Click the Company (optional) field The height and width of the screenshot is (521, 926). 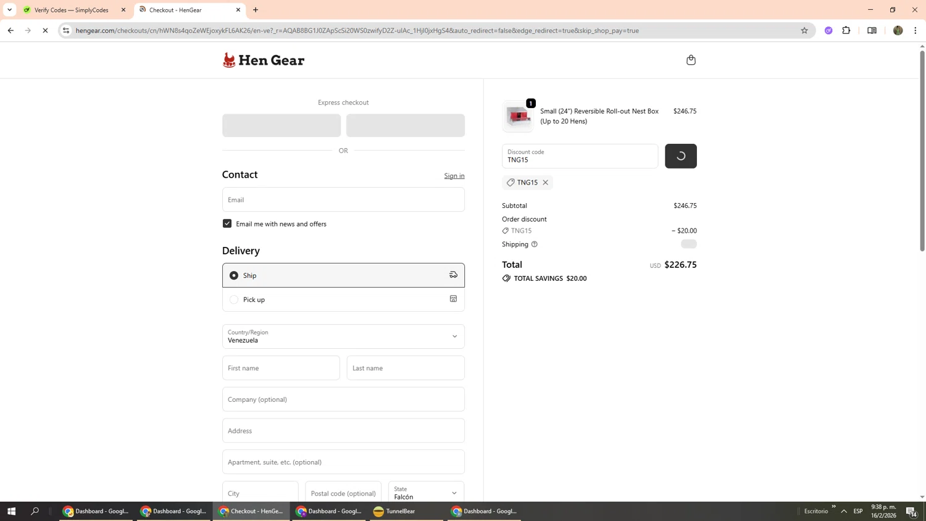point(343,399)
